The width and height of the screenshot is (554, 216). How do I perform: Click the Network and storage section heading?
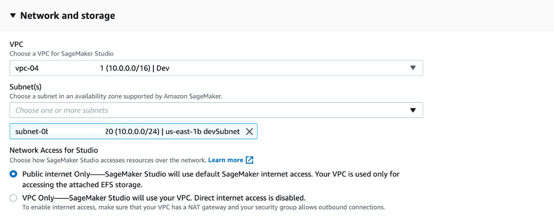[x=67, y=15]
